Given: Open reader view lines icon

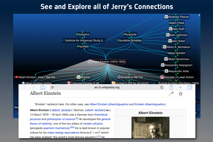Looking at the screenshot, I should (x=52, y=88).
